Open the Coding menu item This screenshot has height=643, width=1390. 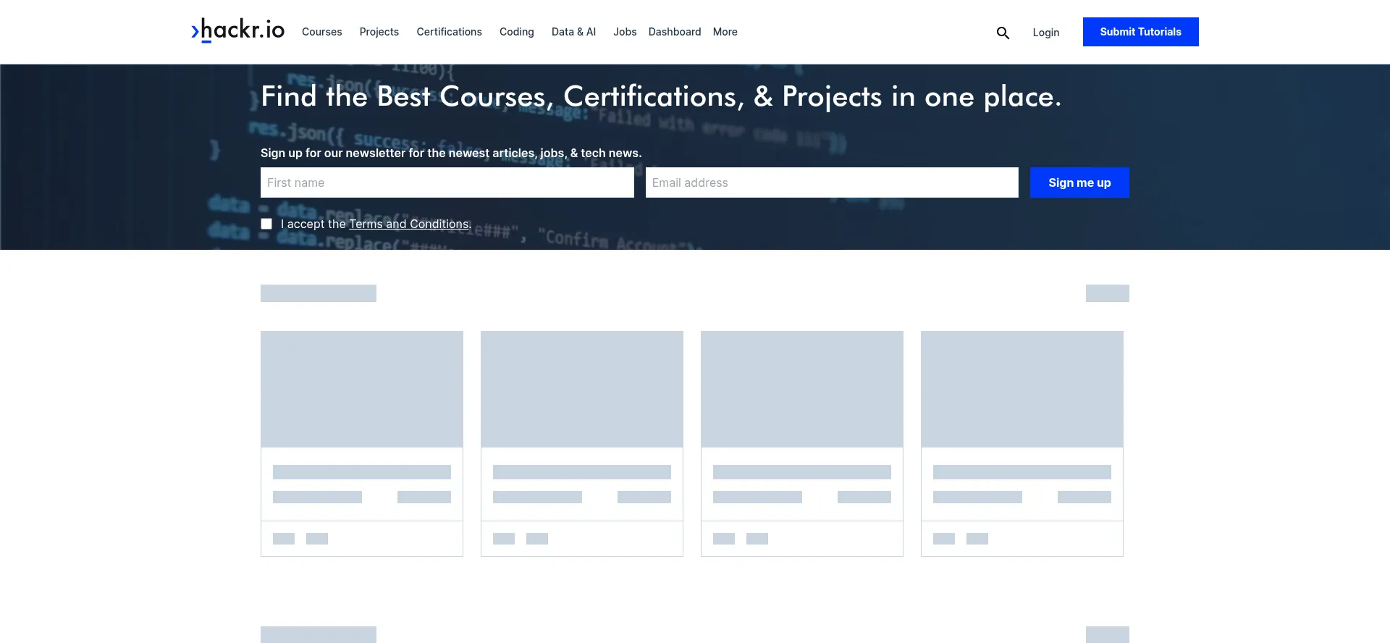(516, 32)
